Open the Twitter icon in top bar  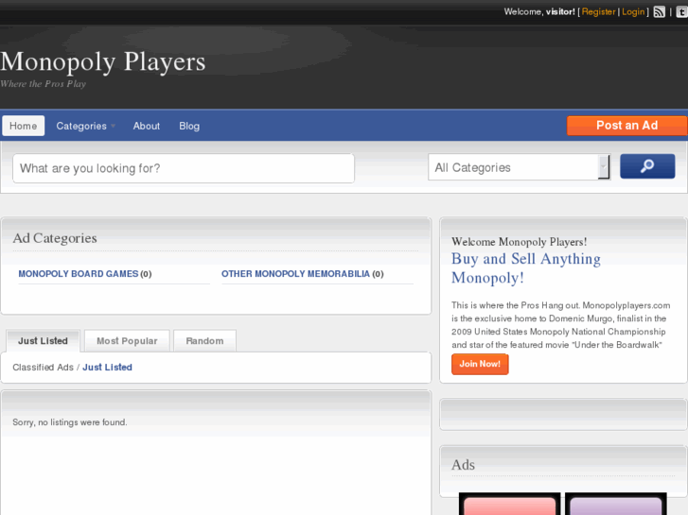pos(682,12)
